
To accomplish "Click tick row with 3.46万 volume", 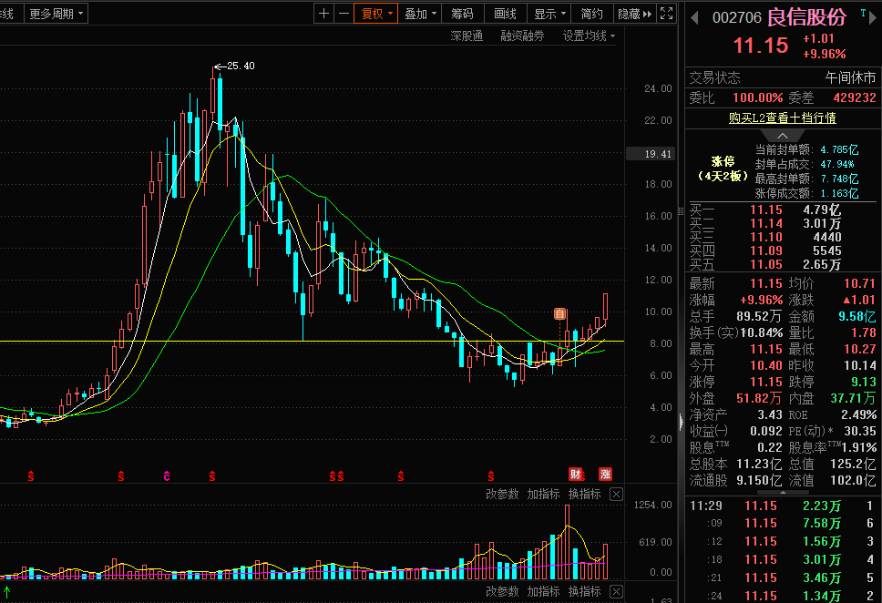I will coord(783,577).
